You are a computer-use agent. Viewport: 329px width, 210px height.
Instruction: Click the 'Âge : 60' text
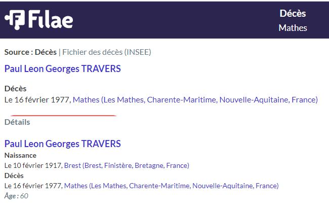tap(16, 196)
